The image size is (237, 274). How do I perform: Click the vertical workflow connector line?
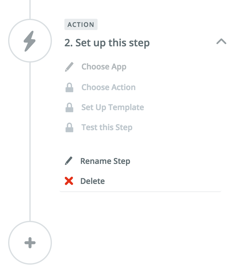30,141
